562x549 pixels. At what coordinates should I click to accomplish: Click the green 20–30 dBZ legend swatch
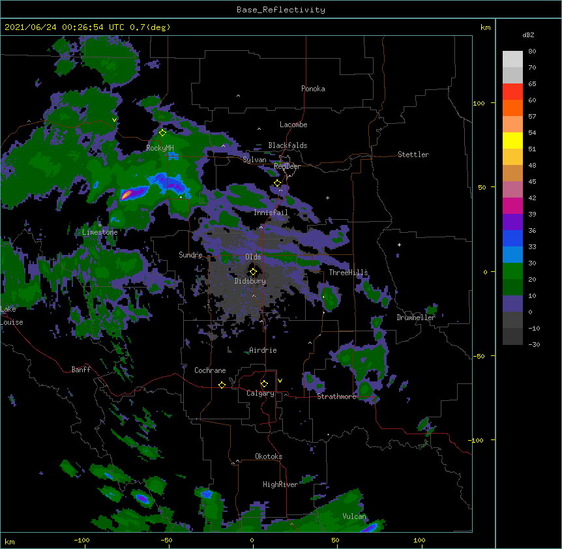[512, 271]
